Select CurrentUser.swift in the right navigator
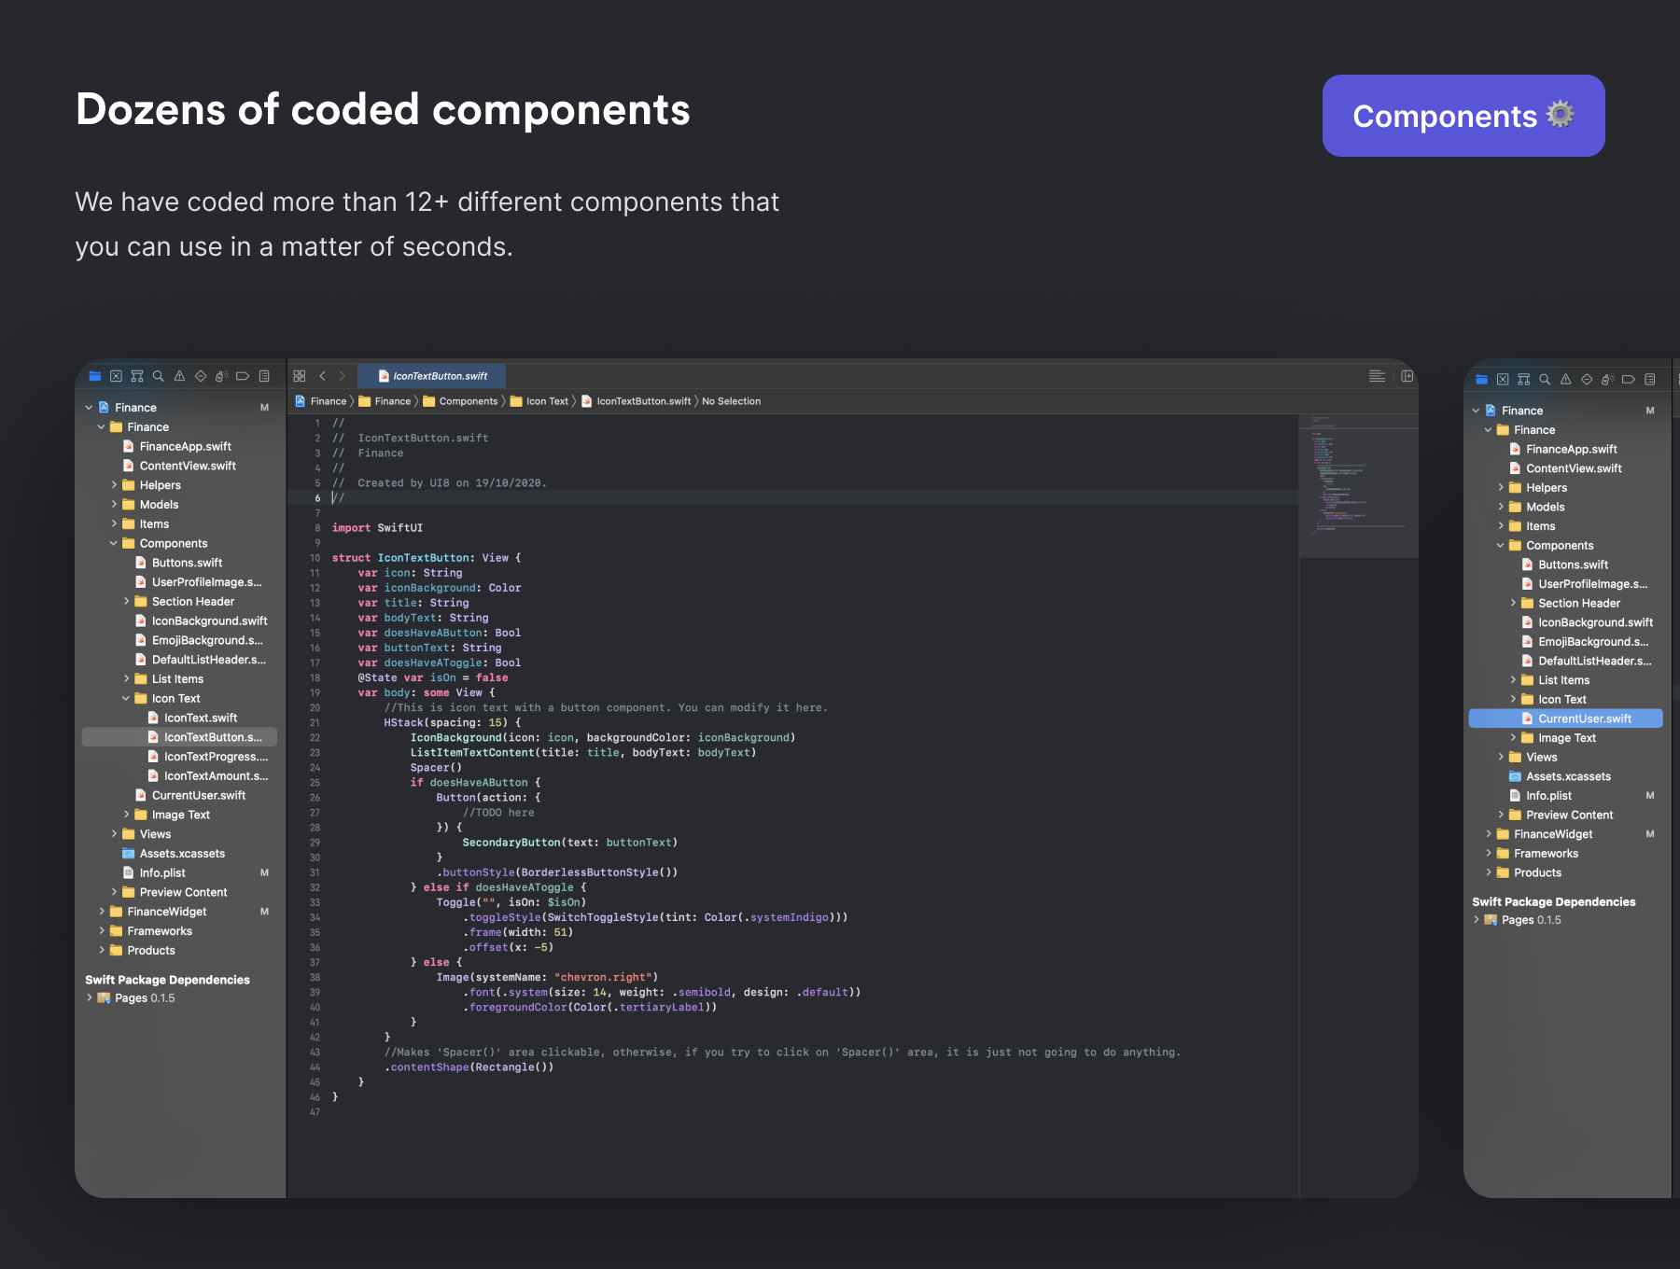 pyautogui.click(x=1584, y=718)
